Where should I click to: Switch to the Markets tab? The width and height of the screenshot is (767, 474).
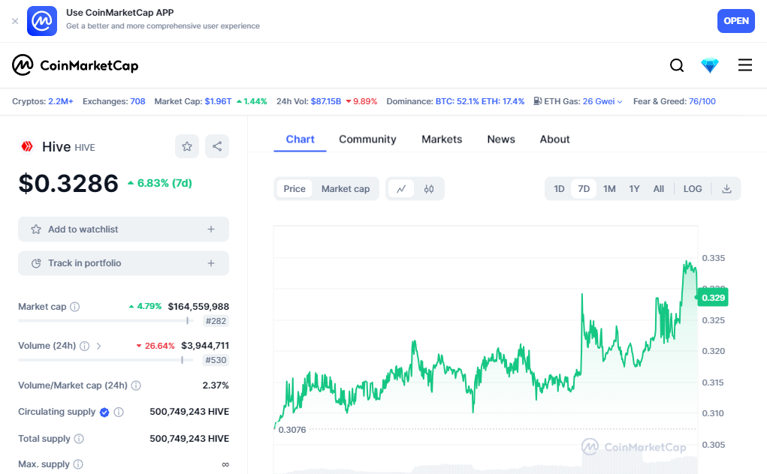pyautogui.click(x=442, y=139)
